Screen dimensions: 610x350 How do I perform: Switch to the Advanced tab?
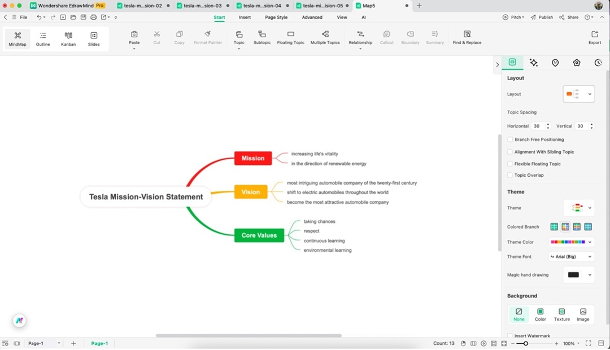coord(312,17)
